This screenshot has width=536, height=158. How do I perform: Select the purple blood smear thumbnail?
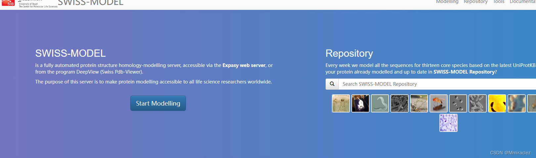448,123
